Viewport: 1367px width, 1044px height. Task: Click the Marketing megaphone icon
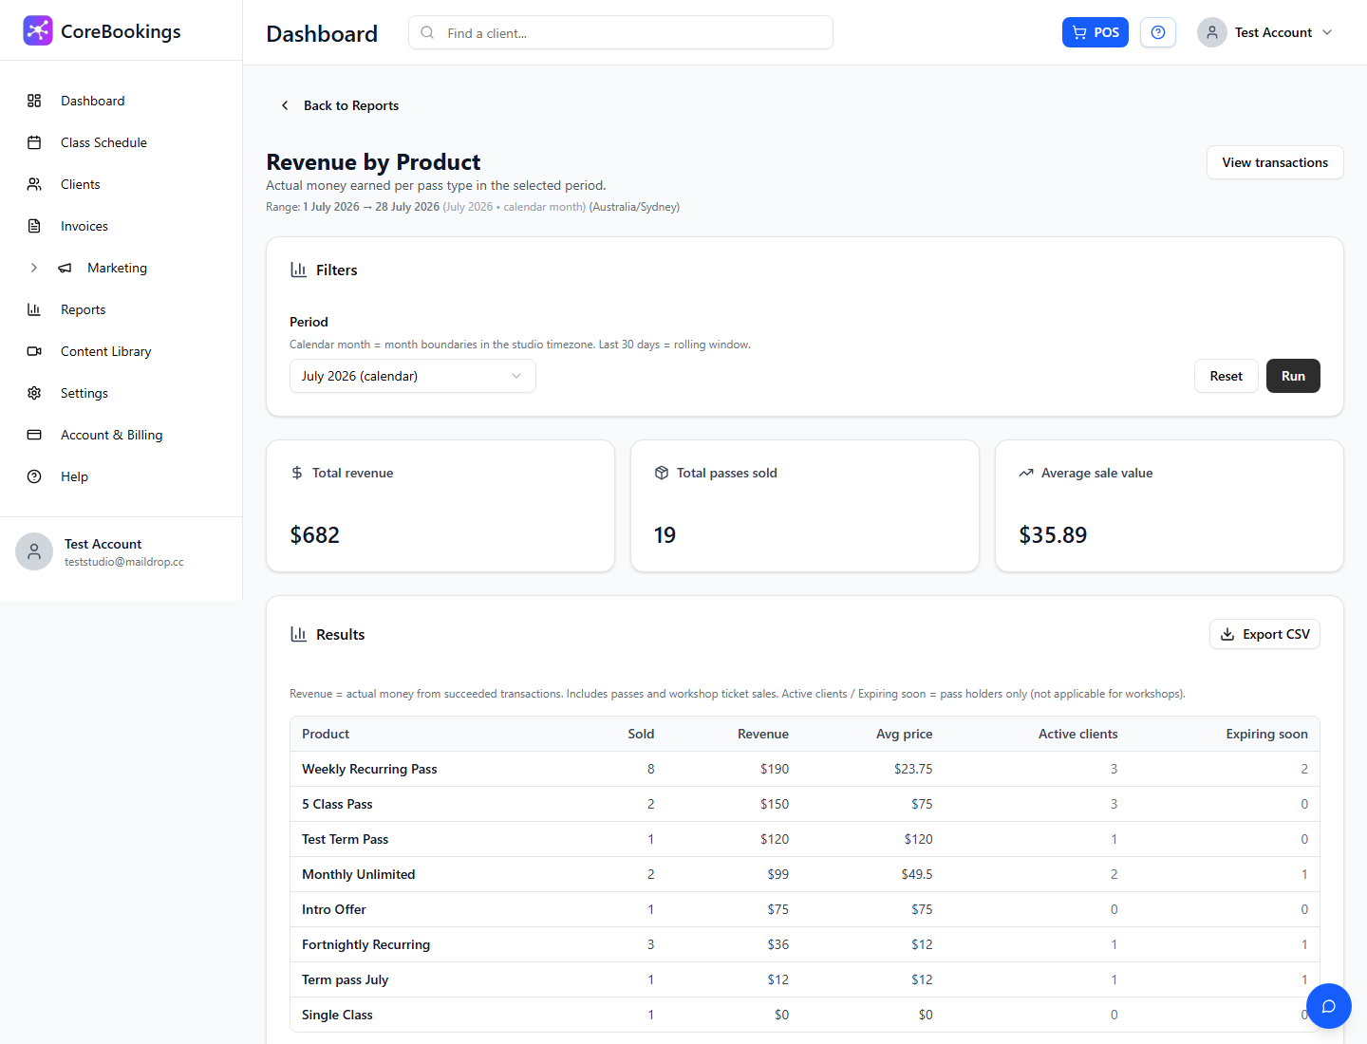point(65,268)
